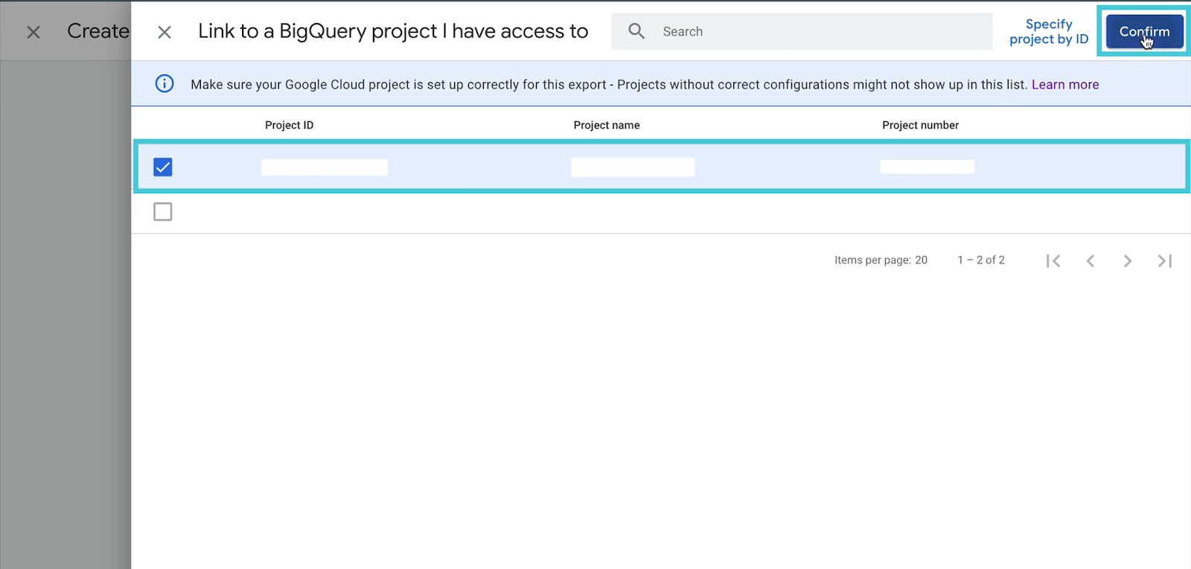Click the 1 – 2 of 2 range label

[x=980, y=260]
